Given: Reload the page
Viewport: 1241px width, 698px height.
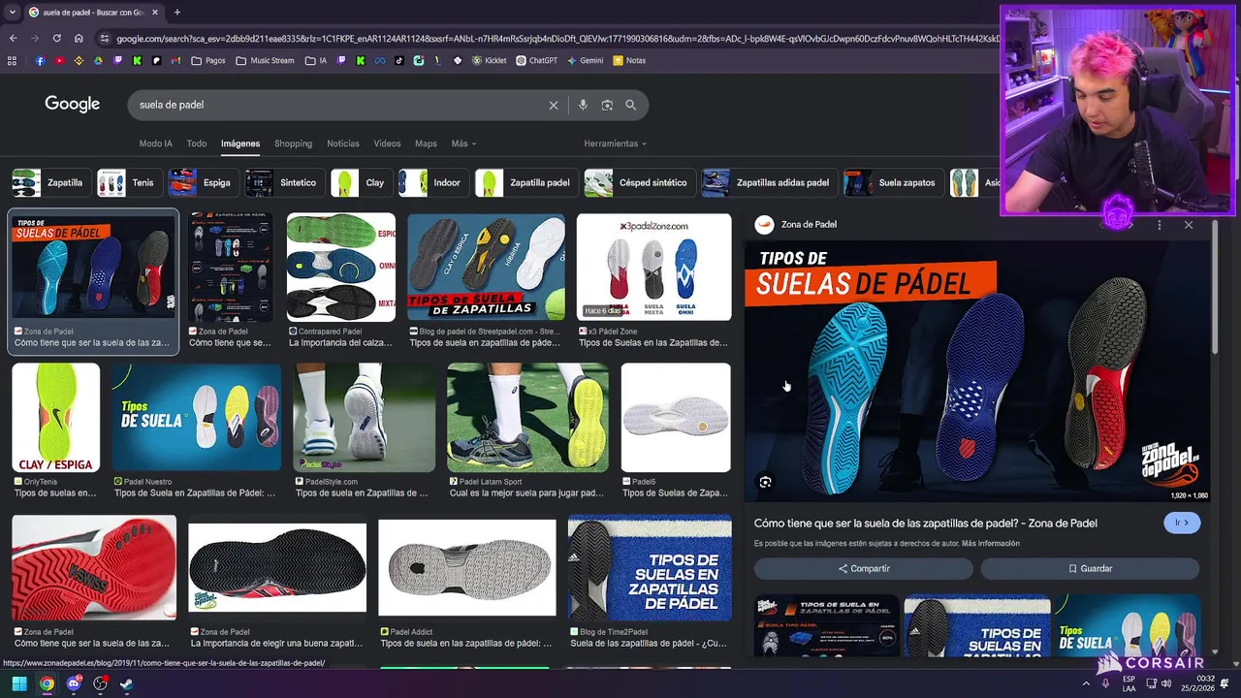Looking at the screenshot, I should click(x=56, y=38).
